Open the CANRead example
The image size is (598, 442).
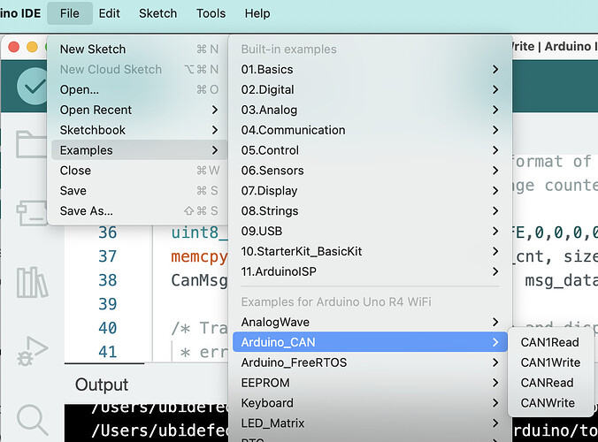(x=550, y=383)
